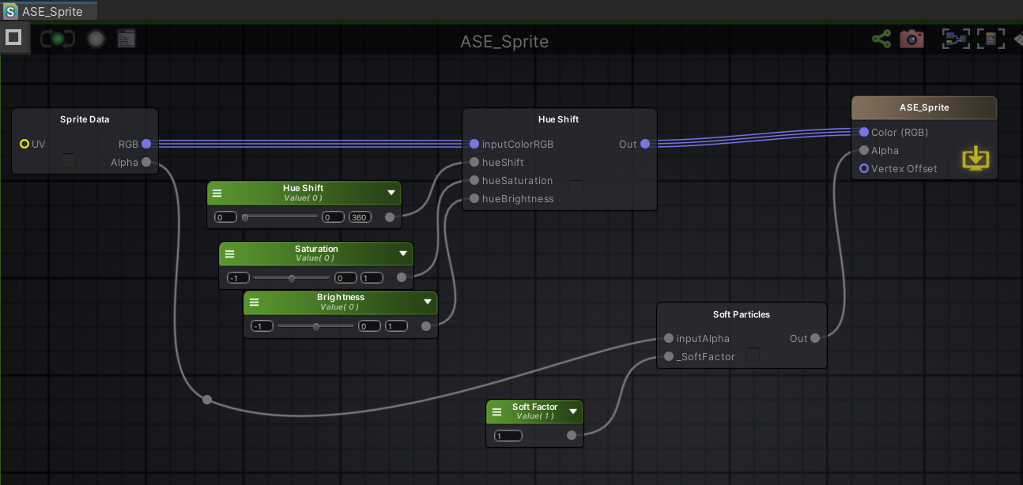Select the Hue Shift function node title
The width and height of the screenshot is (1023, 485).
559,119
